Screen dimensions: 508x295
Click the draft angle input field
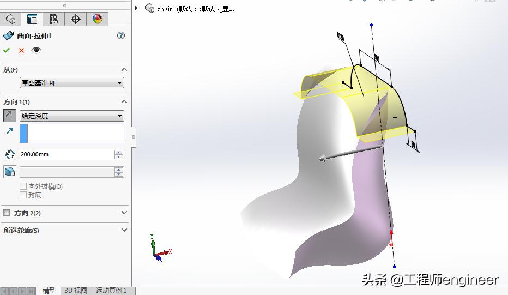tap(66, 172)
